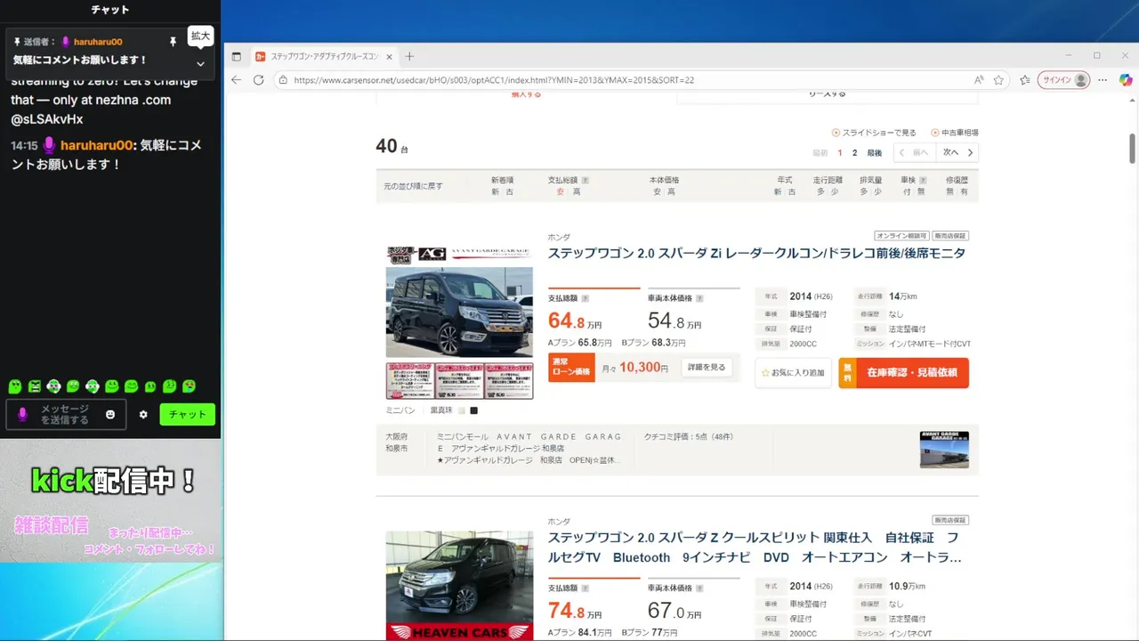Image resolution: width=1139 pixels, height=641 pixels.
Task: Click the help icon beside 支払総額 sort header
Action: click(585, 180)
